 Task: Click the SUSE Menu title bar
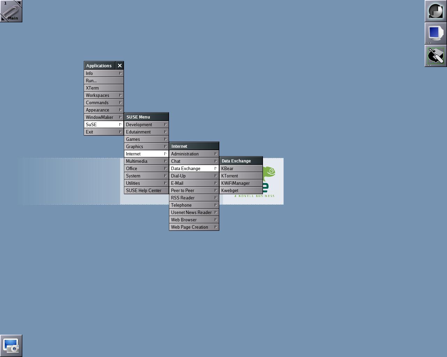point(146,117)
